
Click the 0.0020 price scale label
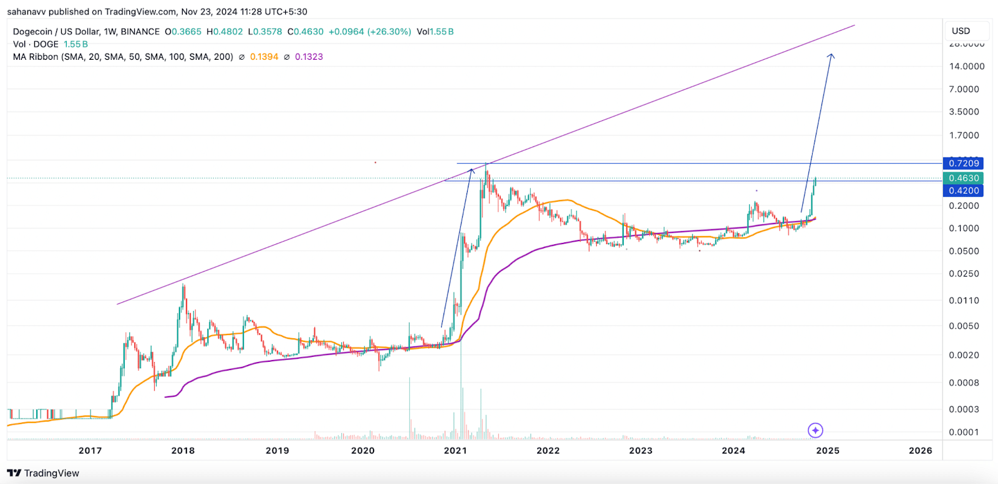click(964, 355)
